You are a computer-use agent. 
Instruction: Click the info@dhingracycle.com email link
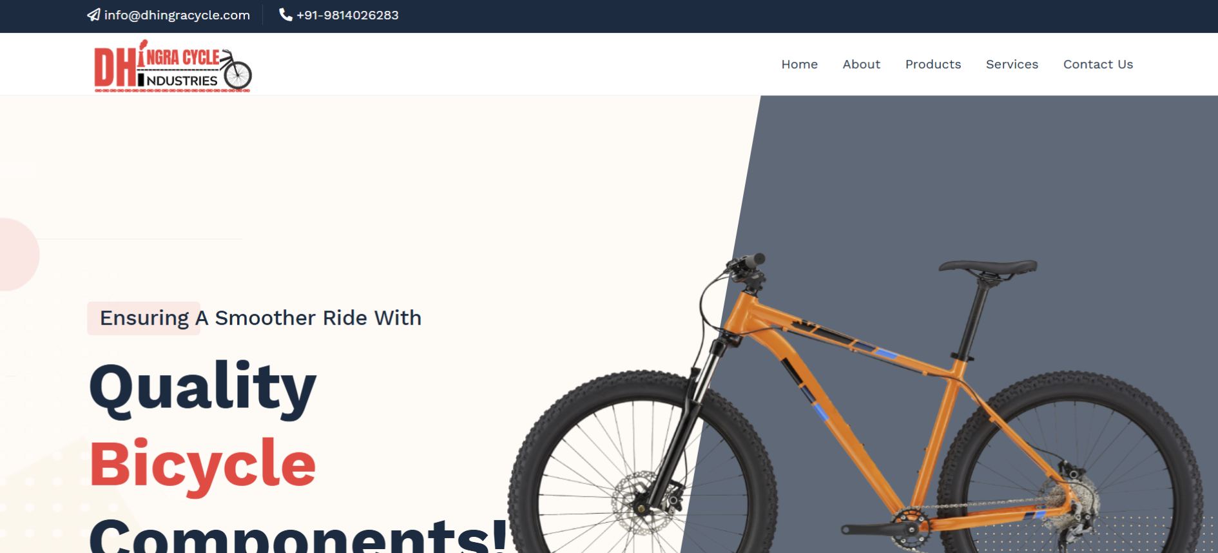(x=177, y=15)
